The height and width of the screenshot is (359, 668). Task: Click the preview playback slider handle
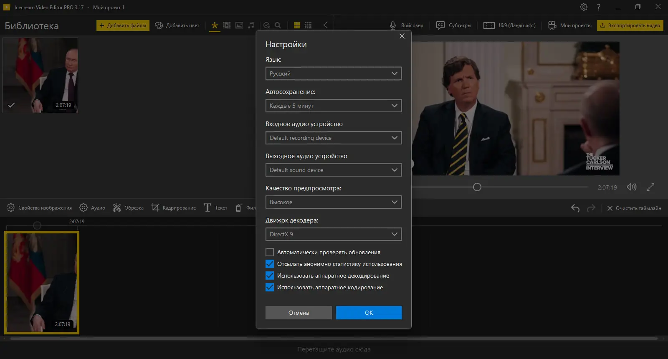click(477, 187)
